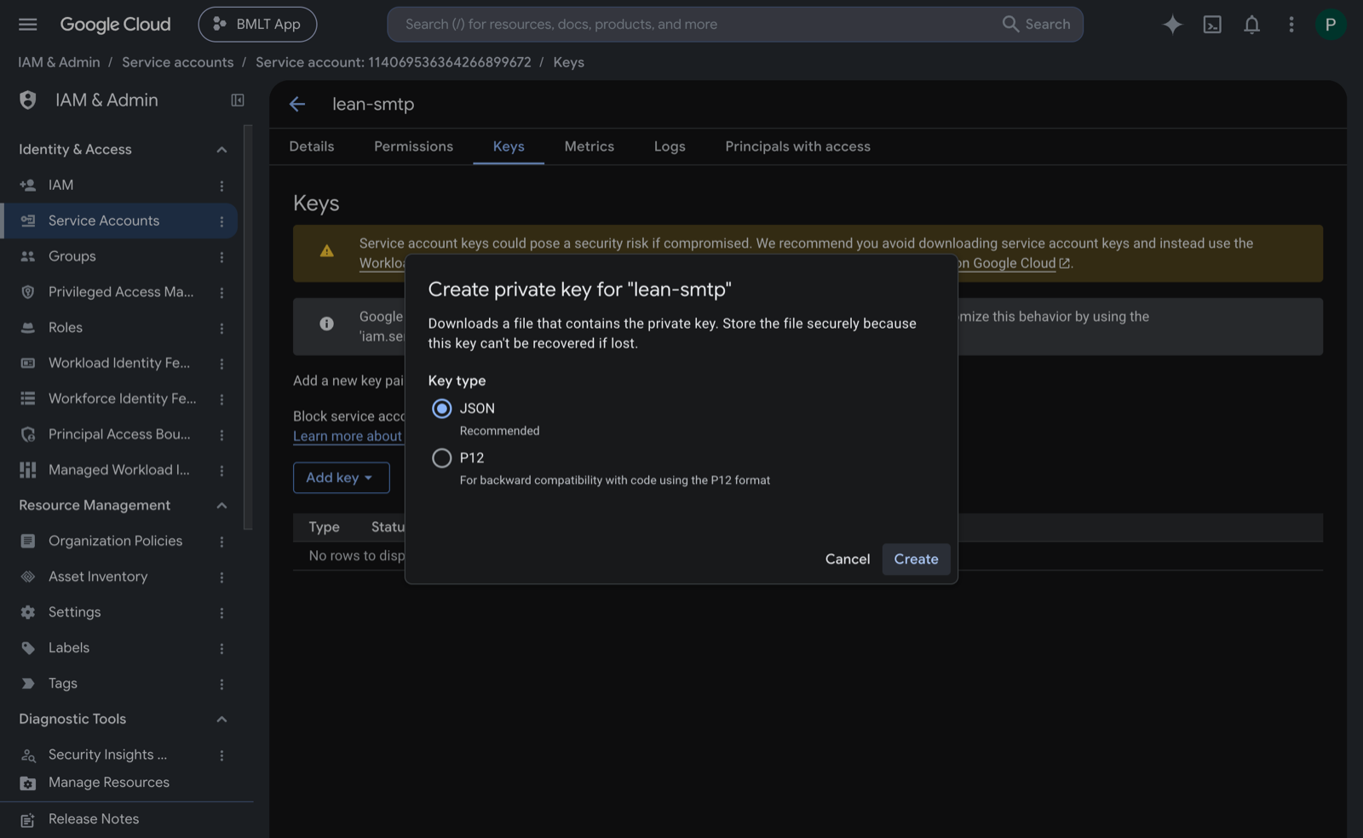This screenshot has height=838, width=1363.
Task: Open more options for the Groups item
Action: (x=221, y=257)
